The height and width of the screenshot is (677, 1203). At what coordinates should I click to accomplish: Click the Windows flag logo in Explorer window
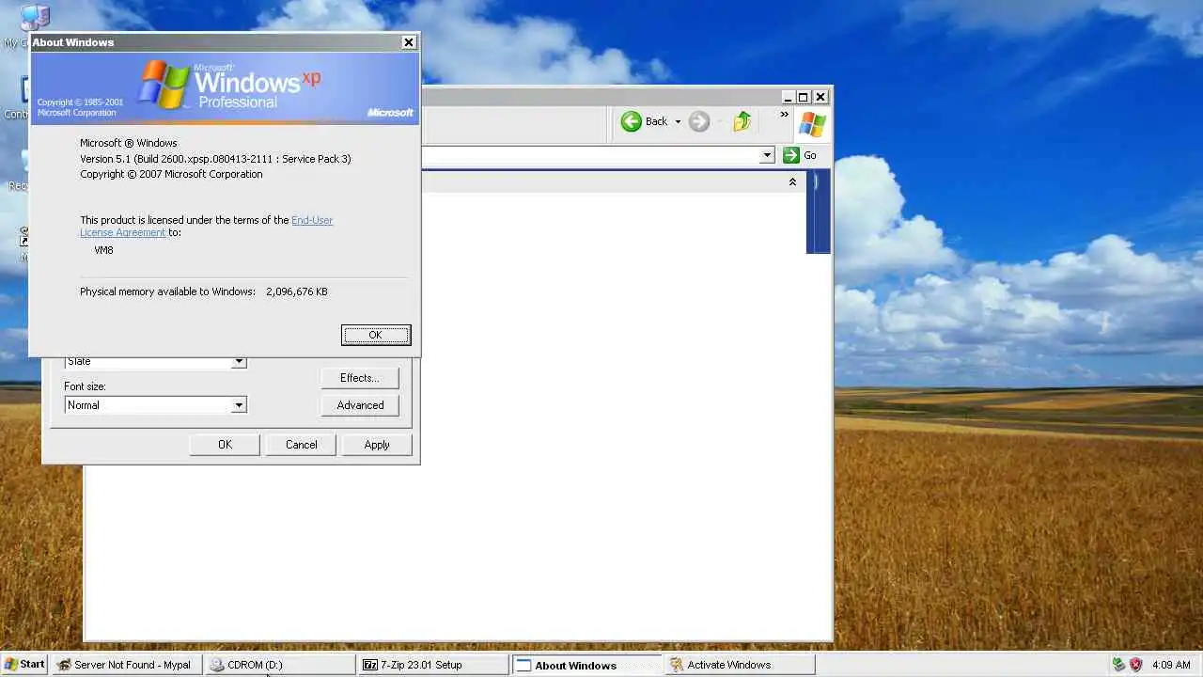pos(812,124)
